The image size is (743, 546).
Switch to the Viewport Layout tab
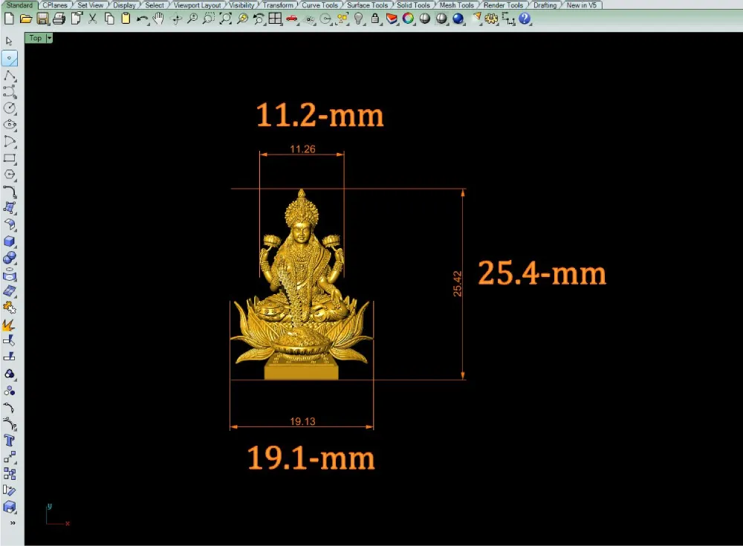(197, 4)
